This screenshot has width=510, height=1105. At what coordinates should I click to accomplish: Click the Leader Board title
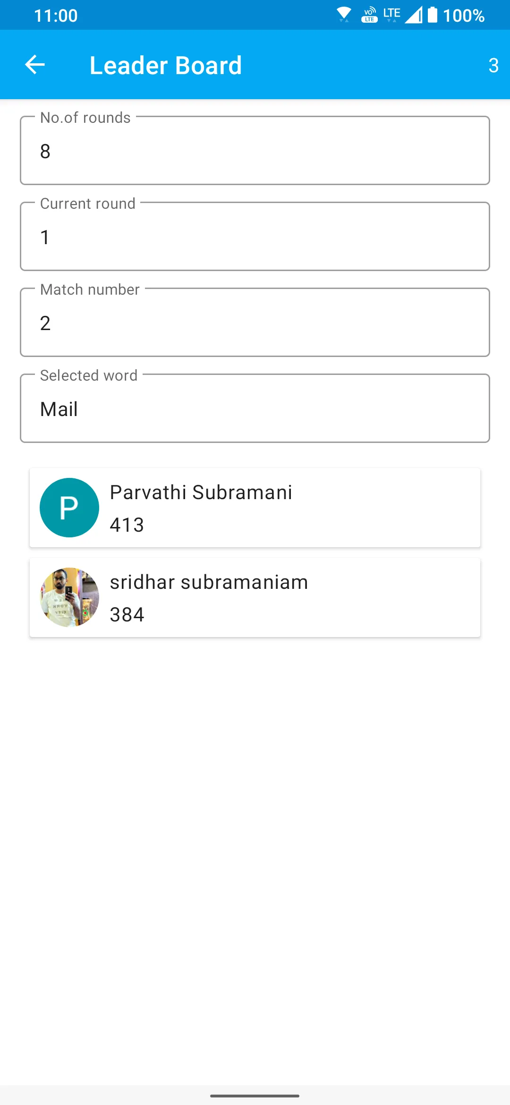(x=166, y=65)
